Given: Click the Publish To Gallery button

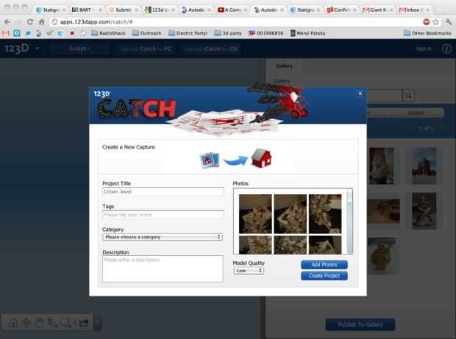Looking at the screenshot, I should point(360,324).
